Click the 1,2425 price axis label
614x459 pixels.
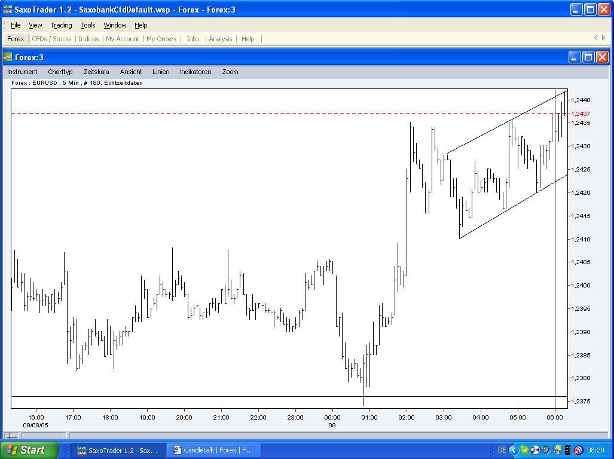click(581, 170)
